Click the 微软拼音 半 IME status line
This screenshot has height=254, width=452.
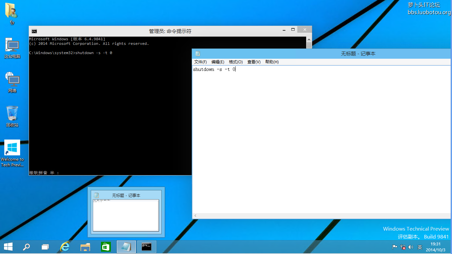(44, 173)
